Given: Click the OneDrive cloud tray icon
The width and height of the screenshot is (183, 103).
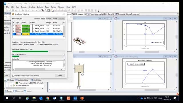Looking at the screenshot, I should (x=142, y=98).
